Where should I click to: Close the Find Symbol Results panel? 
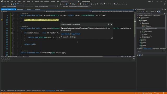coord(135,59)
